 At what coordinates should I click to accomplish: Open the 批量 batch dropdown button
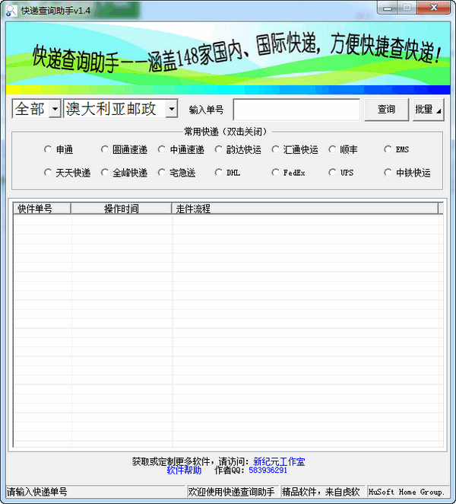(428, 110)
